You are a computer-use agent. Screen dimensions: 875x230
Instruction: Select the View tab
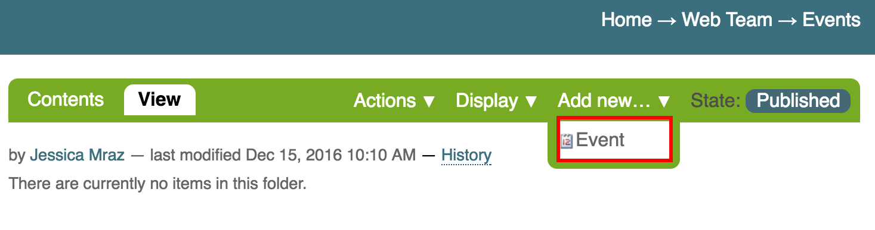point(159,99)
